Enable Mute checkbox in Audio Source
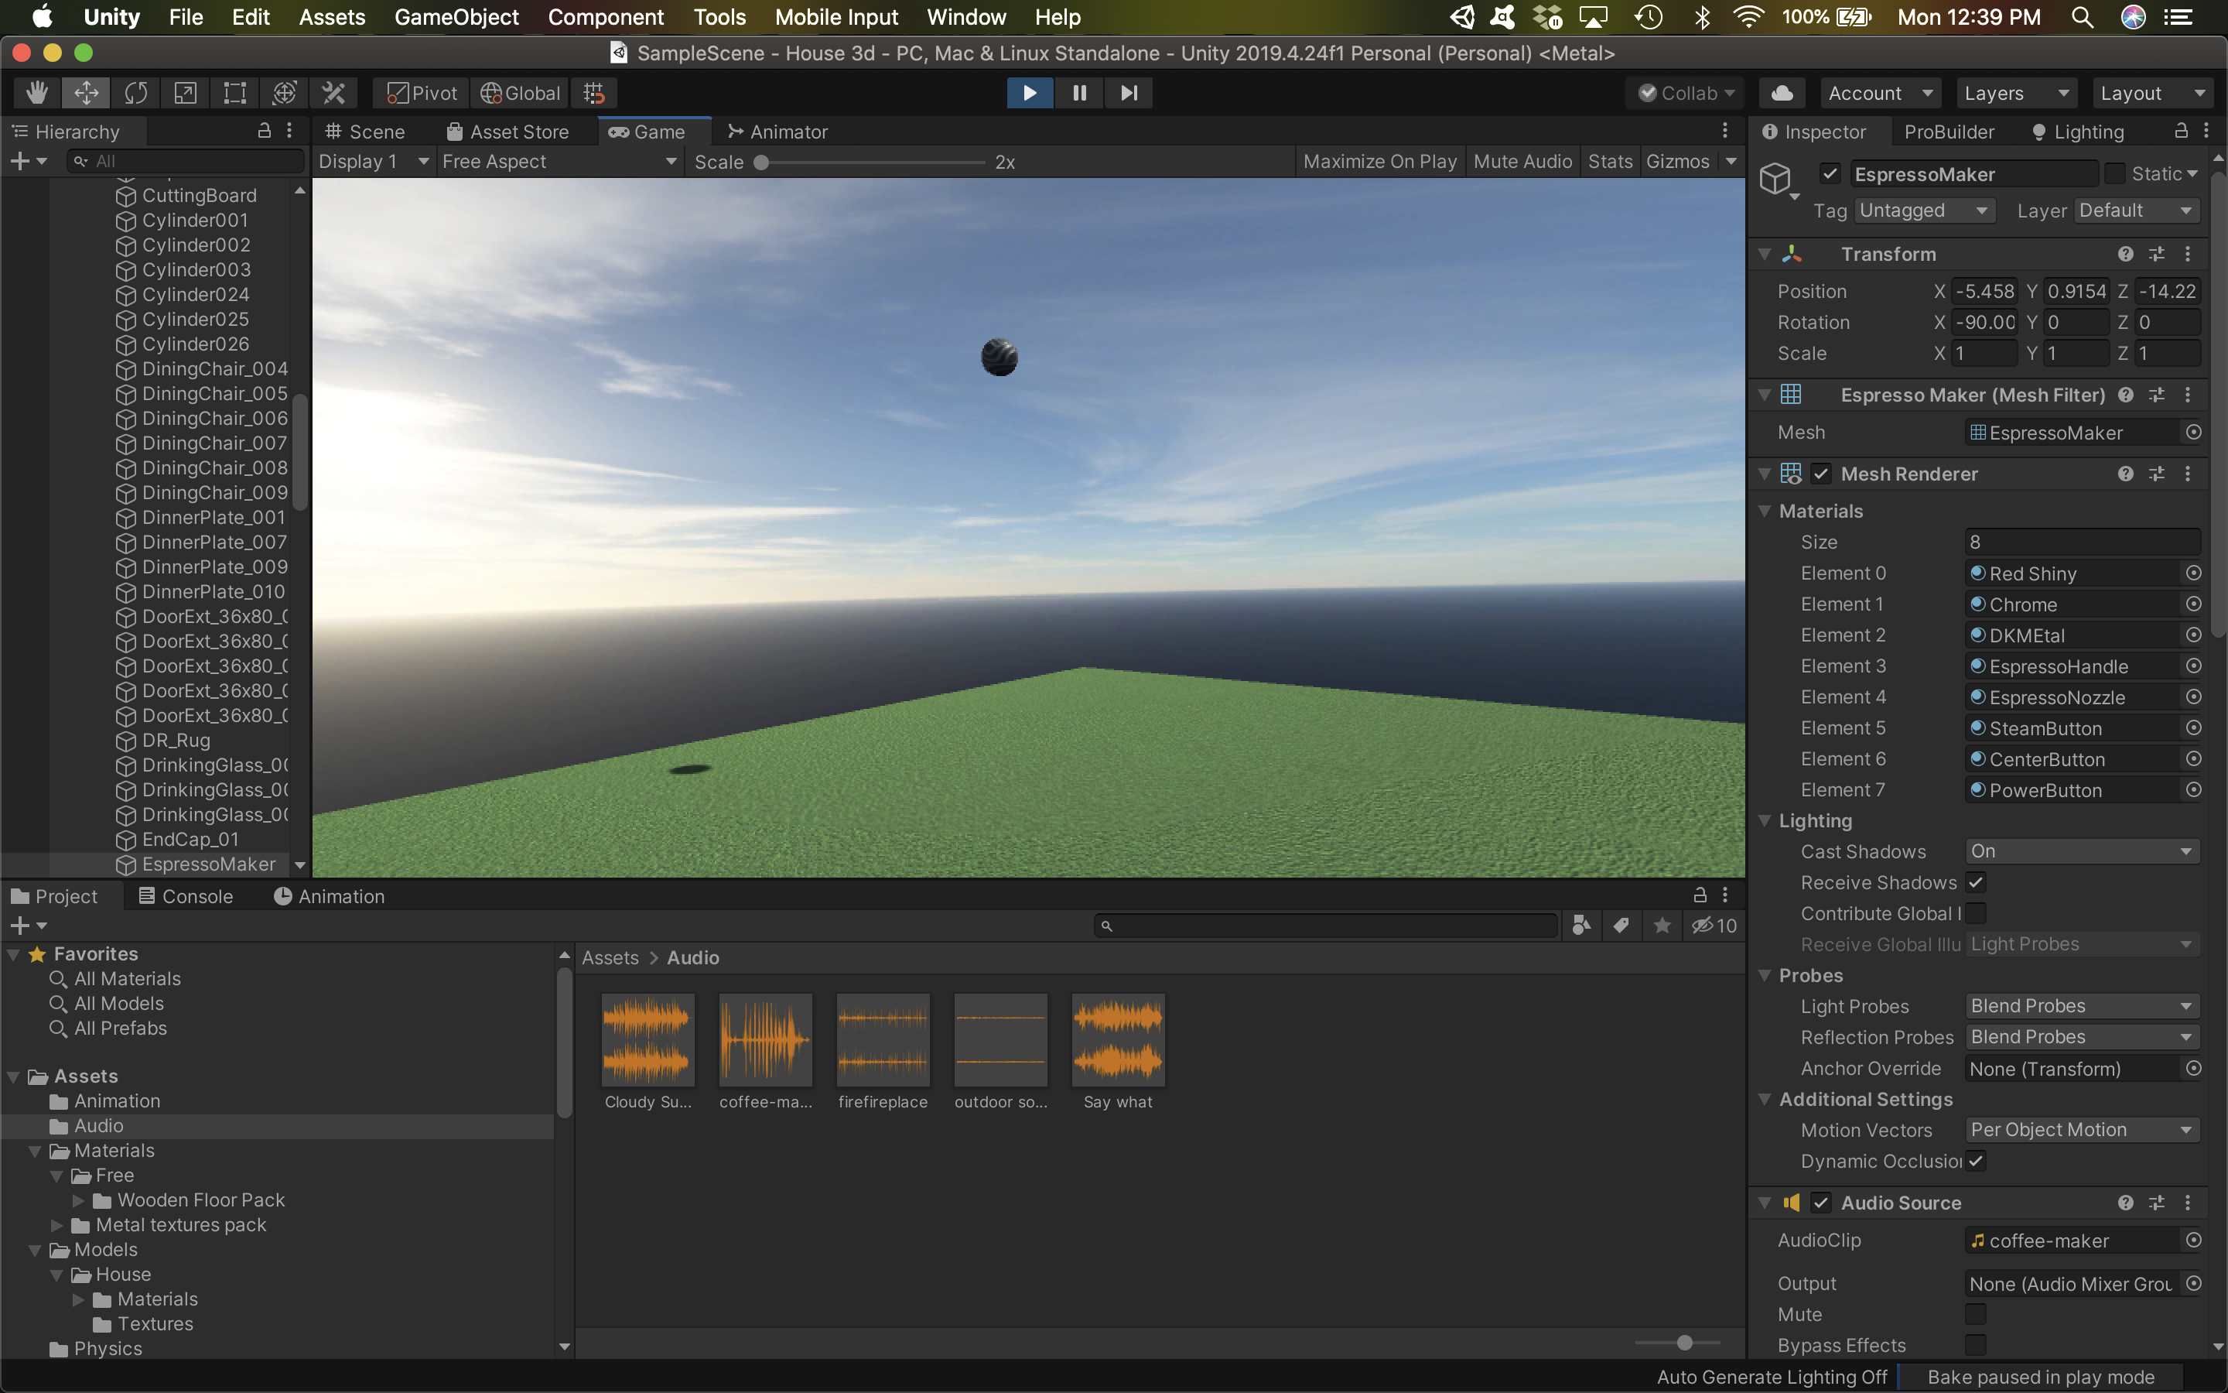The width and height of the screenshot is (2228, 1393). pyautogui.click(x=1976, y=1314)
